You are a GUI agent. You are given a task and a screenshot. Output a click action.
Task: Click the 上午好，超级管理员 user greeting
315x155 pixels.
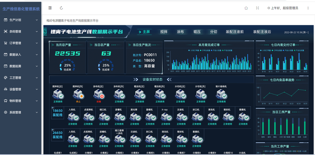click(283, 8)
